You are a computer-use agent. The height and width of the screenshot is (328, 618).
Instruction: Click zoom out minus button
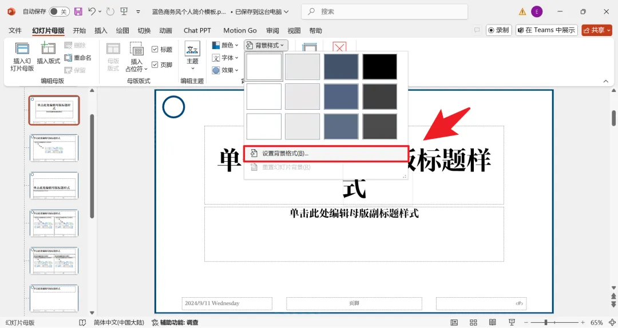click(526, 322)
